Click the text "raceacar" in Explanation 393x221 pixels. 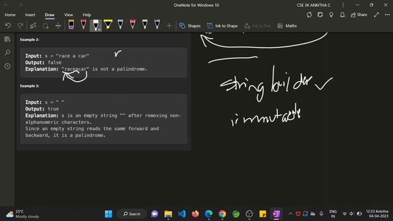[75, 69]
